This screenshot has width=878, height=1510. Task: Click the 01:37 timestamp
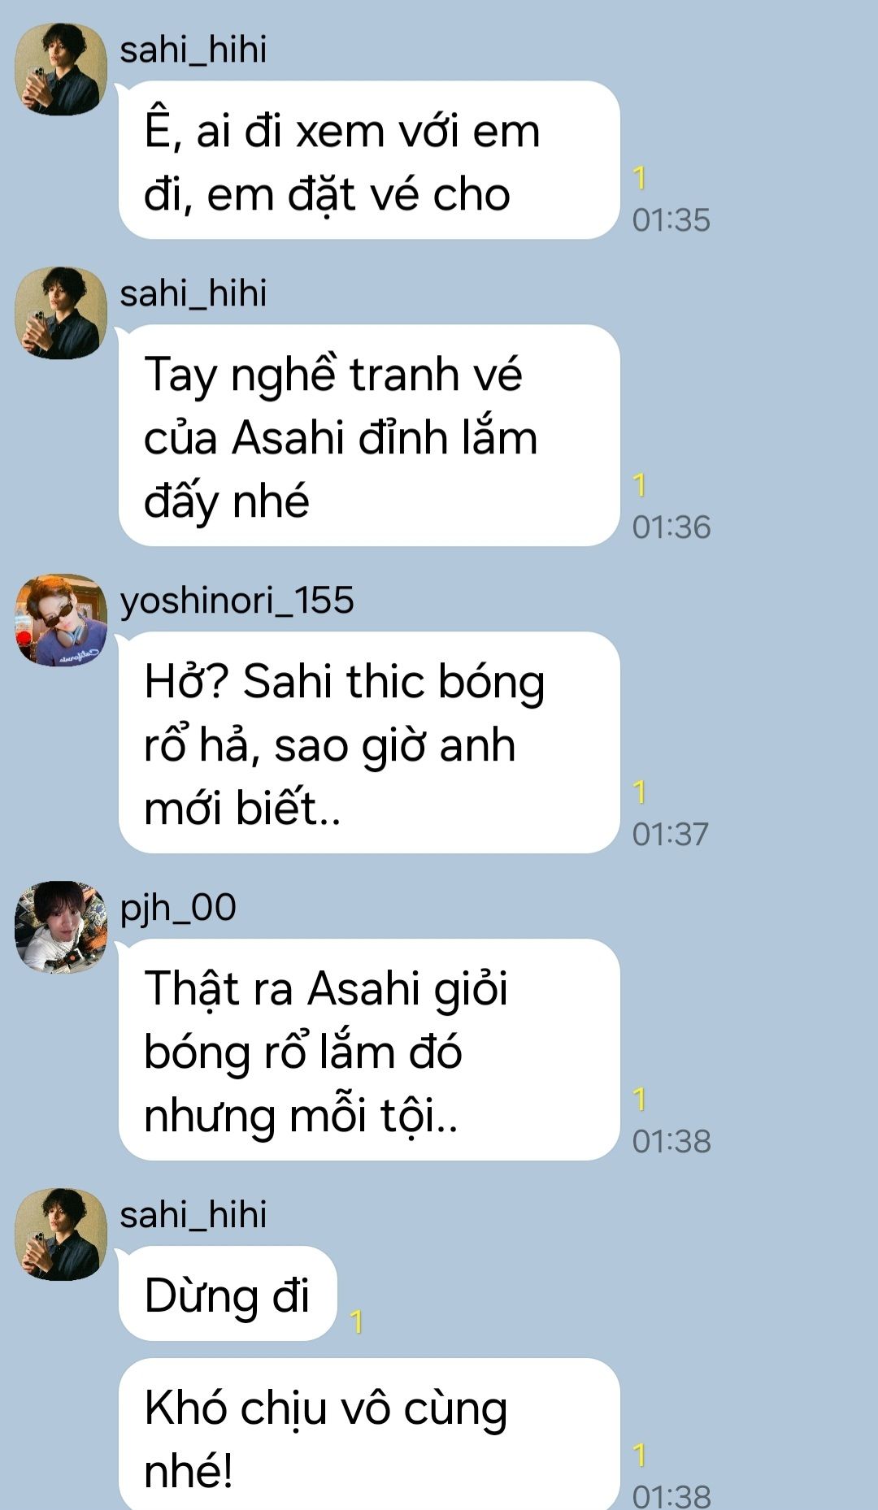[x=671, y=835]
